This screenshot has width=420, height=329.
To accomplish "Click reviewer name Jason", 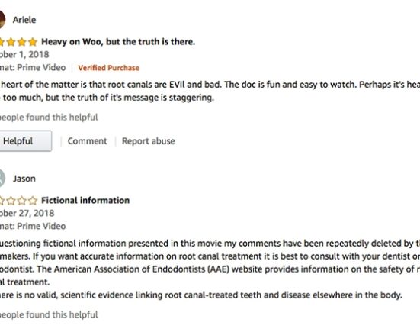I will (x=24, y=179).
